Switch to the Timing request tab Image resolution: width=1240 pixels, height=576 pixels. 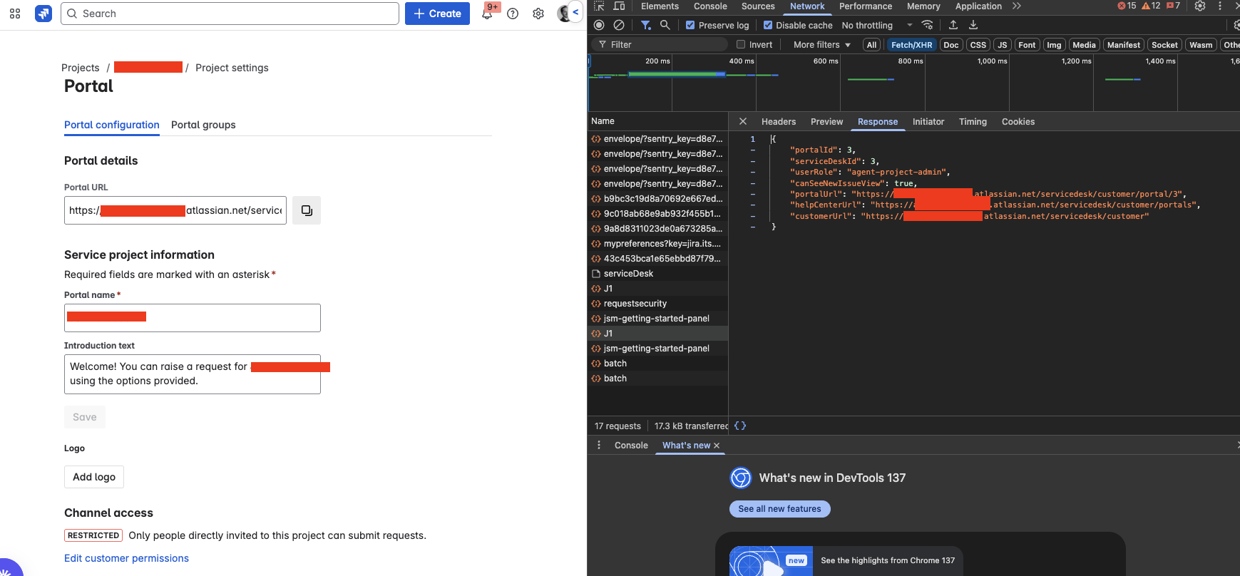click(973, 122)
